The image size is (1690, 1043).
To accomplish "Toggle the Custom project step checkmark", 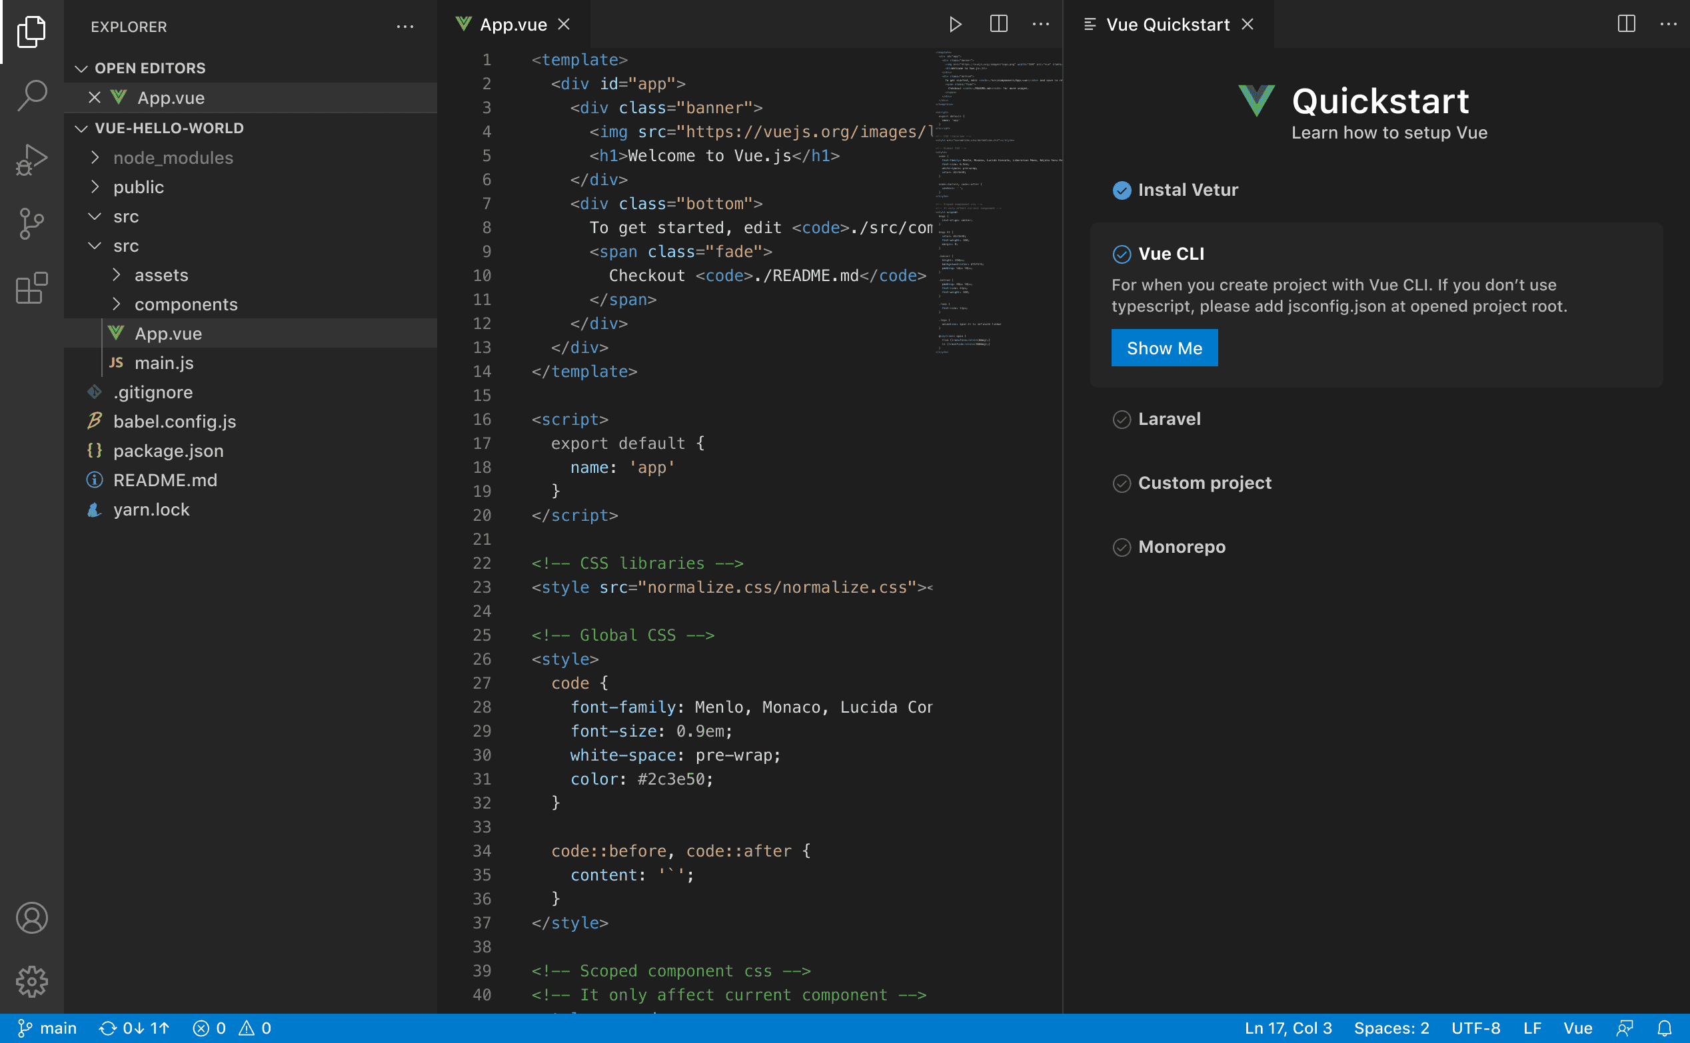I will coord(1122,484).
